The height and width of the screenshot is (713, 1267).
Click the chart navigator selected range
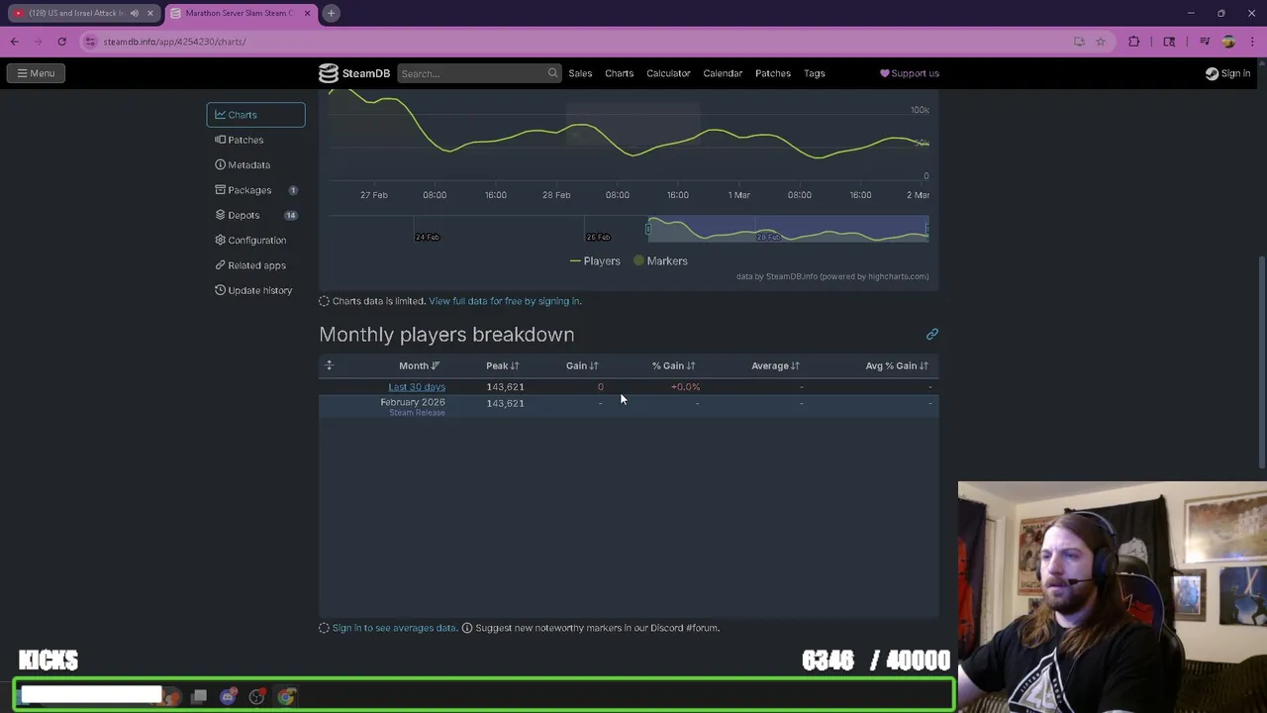788,230
